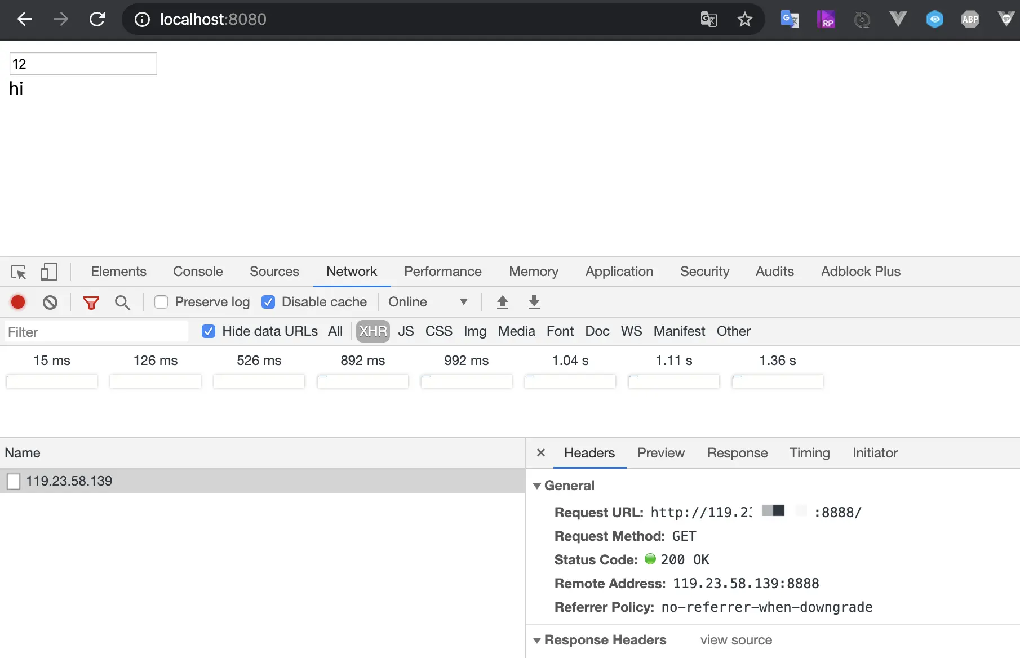Show the Preview tab of the request

[x=661, y=453]
